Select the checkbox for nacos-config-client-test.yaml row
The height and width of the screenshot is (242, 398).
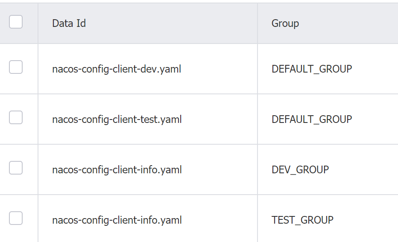(16, 117)
